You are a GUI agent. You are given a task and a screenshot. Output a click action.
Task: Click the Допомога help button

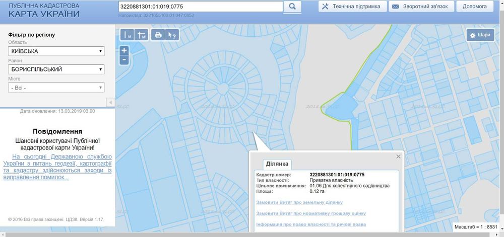pos(474,7)
